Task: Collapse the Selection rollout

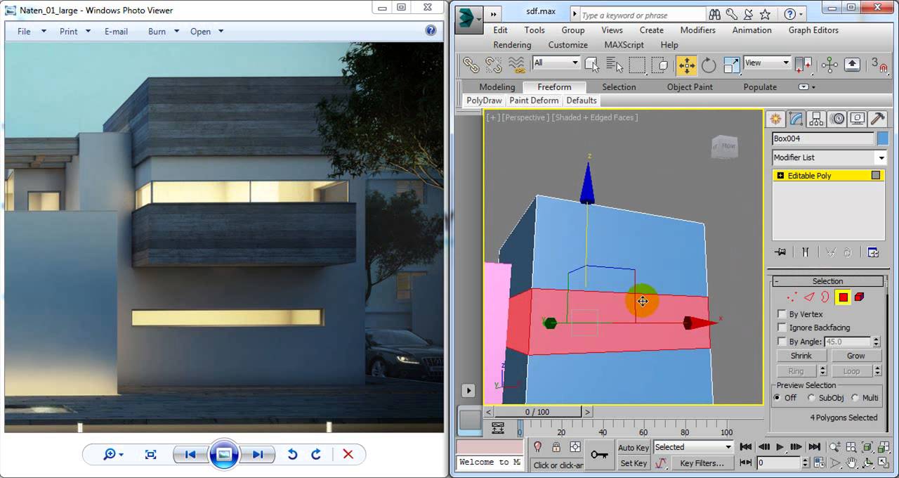Action: point(827,281)
